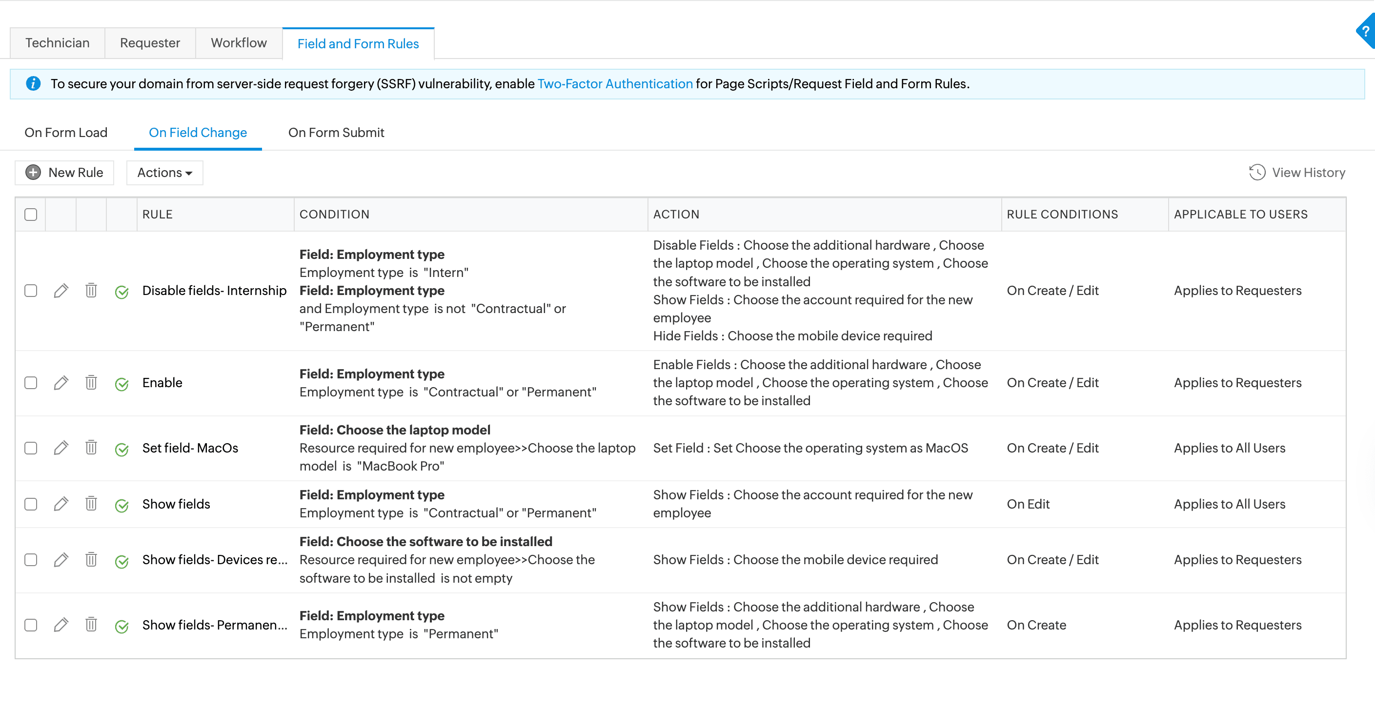Delete the Show fields- Devices rule

(91, 560)
